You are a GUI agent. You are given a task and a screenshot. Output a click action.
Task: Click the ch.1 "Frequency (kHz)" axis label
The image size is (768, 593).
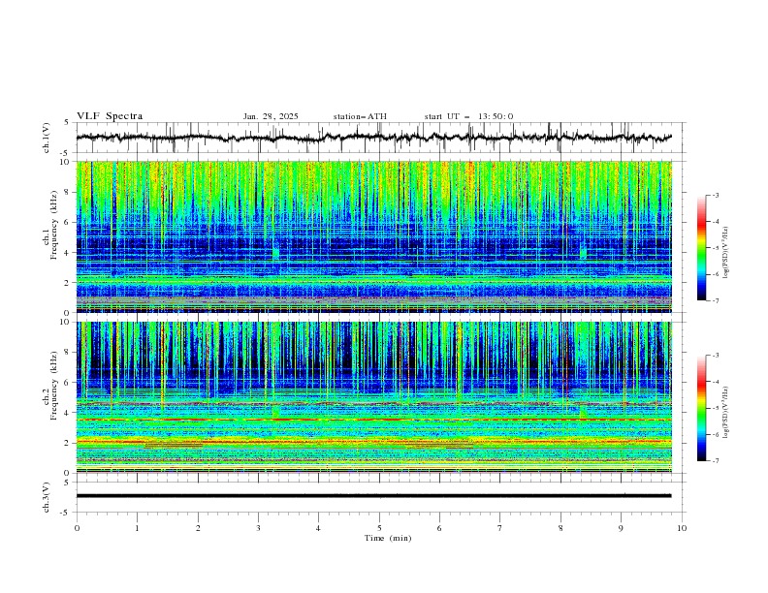(54, 225)
